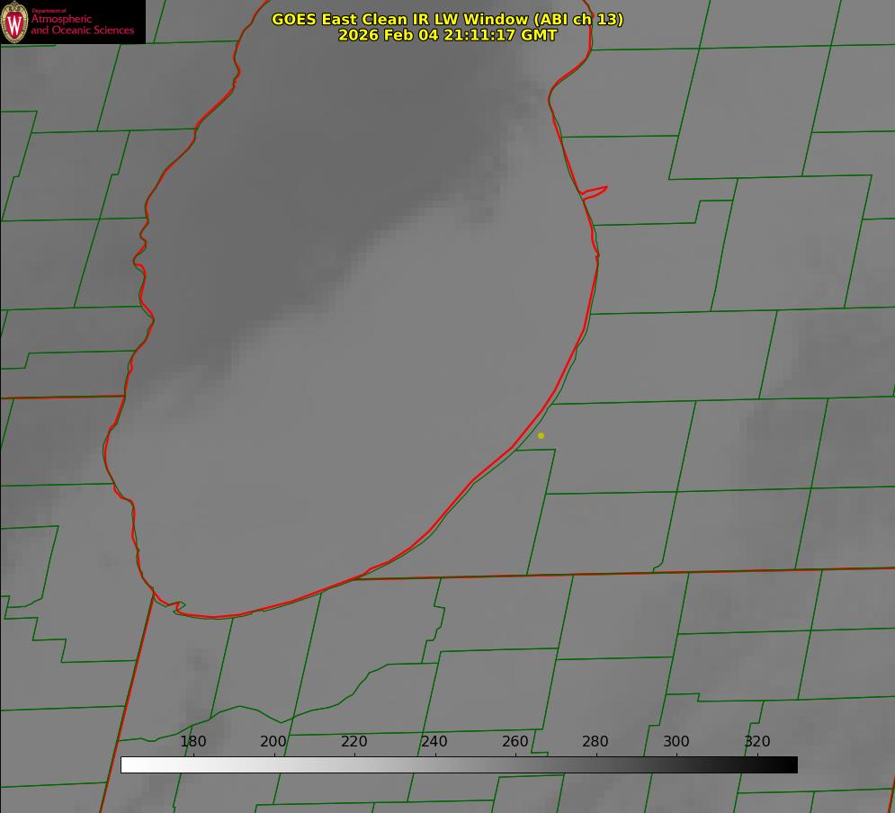This screenshot has height=813, width=895.
Task: Click the 200 colorbar label
Action: pyautogui.click(x=273, y=741)
